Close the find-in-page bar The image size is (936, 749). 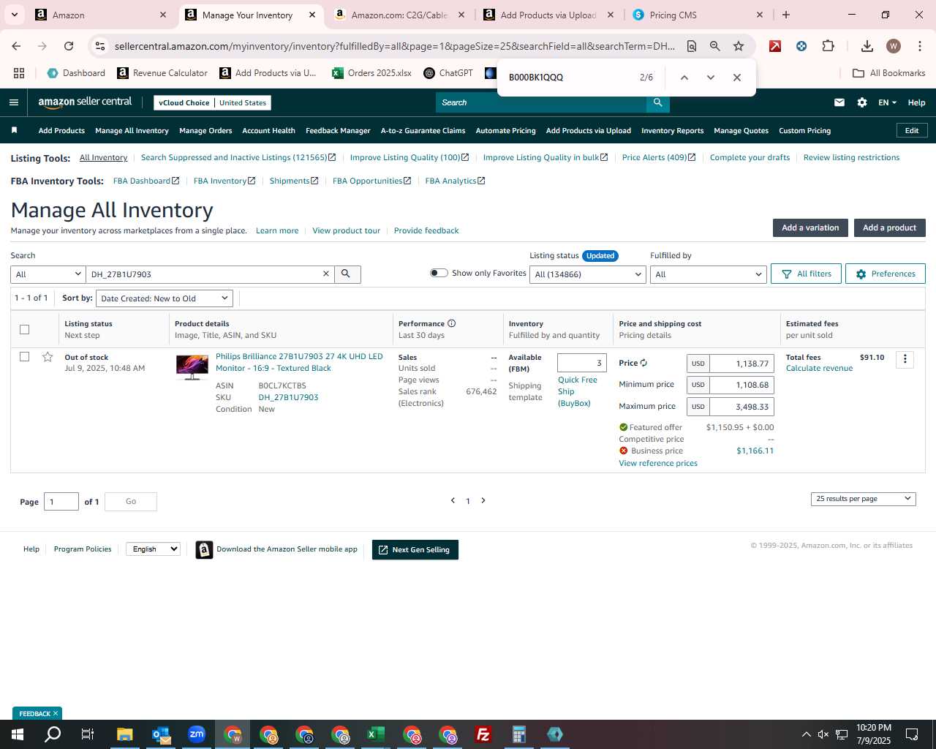coord(736,78)
